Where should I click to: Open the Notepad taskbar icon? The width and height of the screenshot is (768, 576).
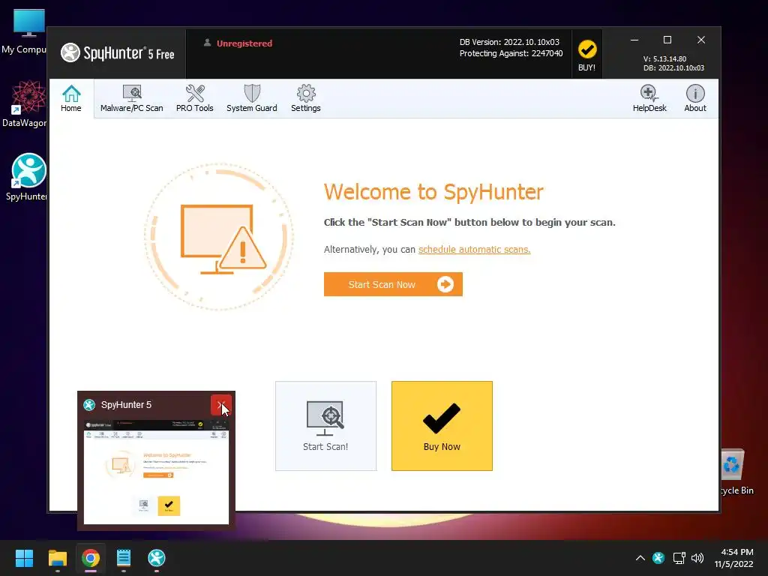(124, 558)
